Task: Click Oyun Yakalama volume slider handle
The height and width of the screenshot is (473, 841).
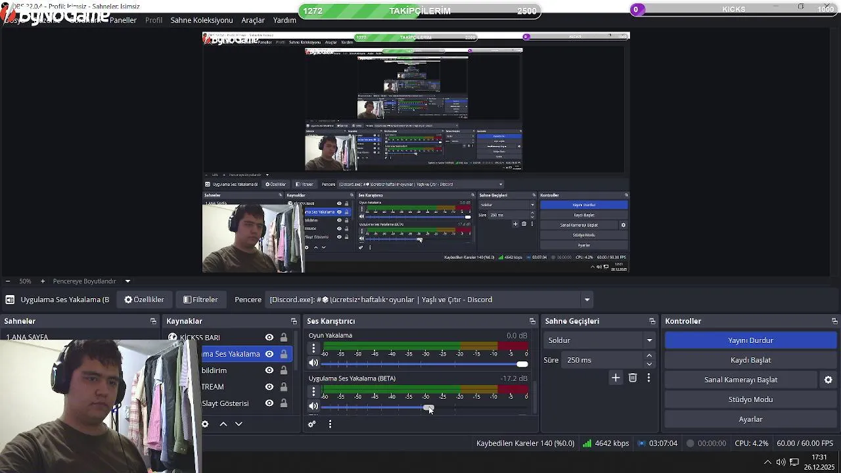Action: coord(522,364)
